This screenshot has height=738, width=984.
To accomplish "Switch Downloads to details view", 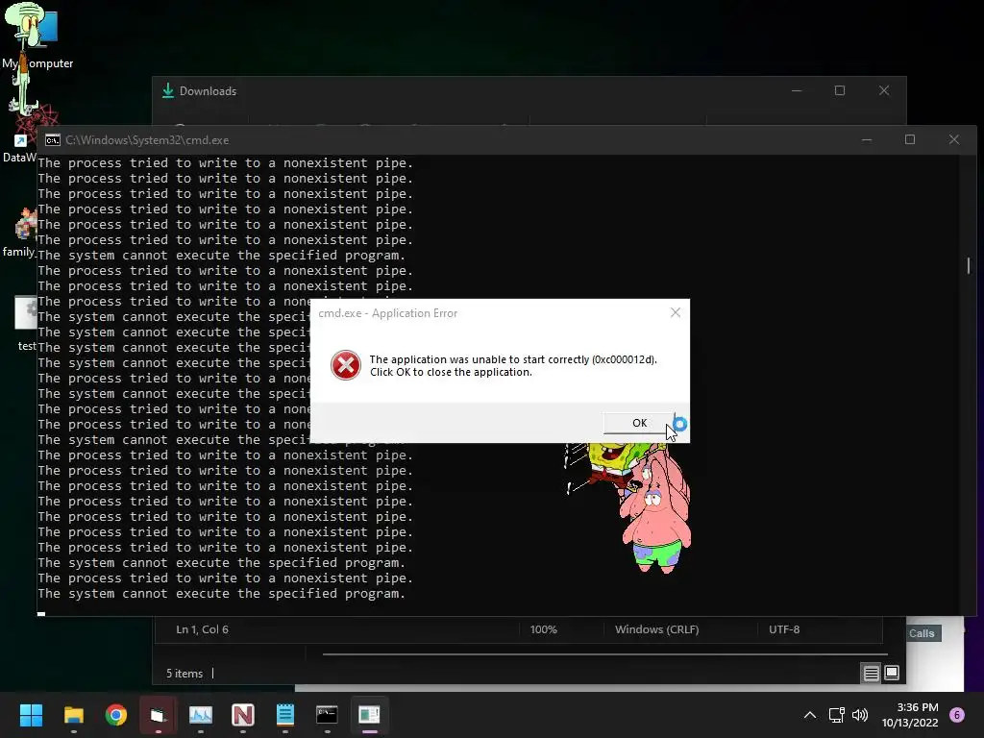I will click(871, 674).
